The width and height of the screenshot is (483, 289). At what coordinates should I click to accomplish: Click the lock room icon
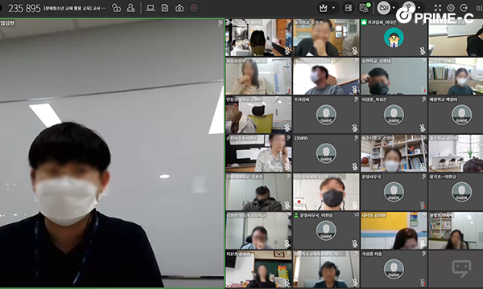tap(116, 8)
